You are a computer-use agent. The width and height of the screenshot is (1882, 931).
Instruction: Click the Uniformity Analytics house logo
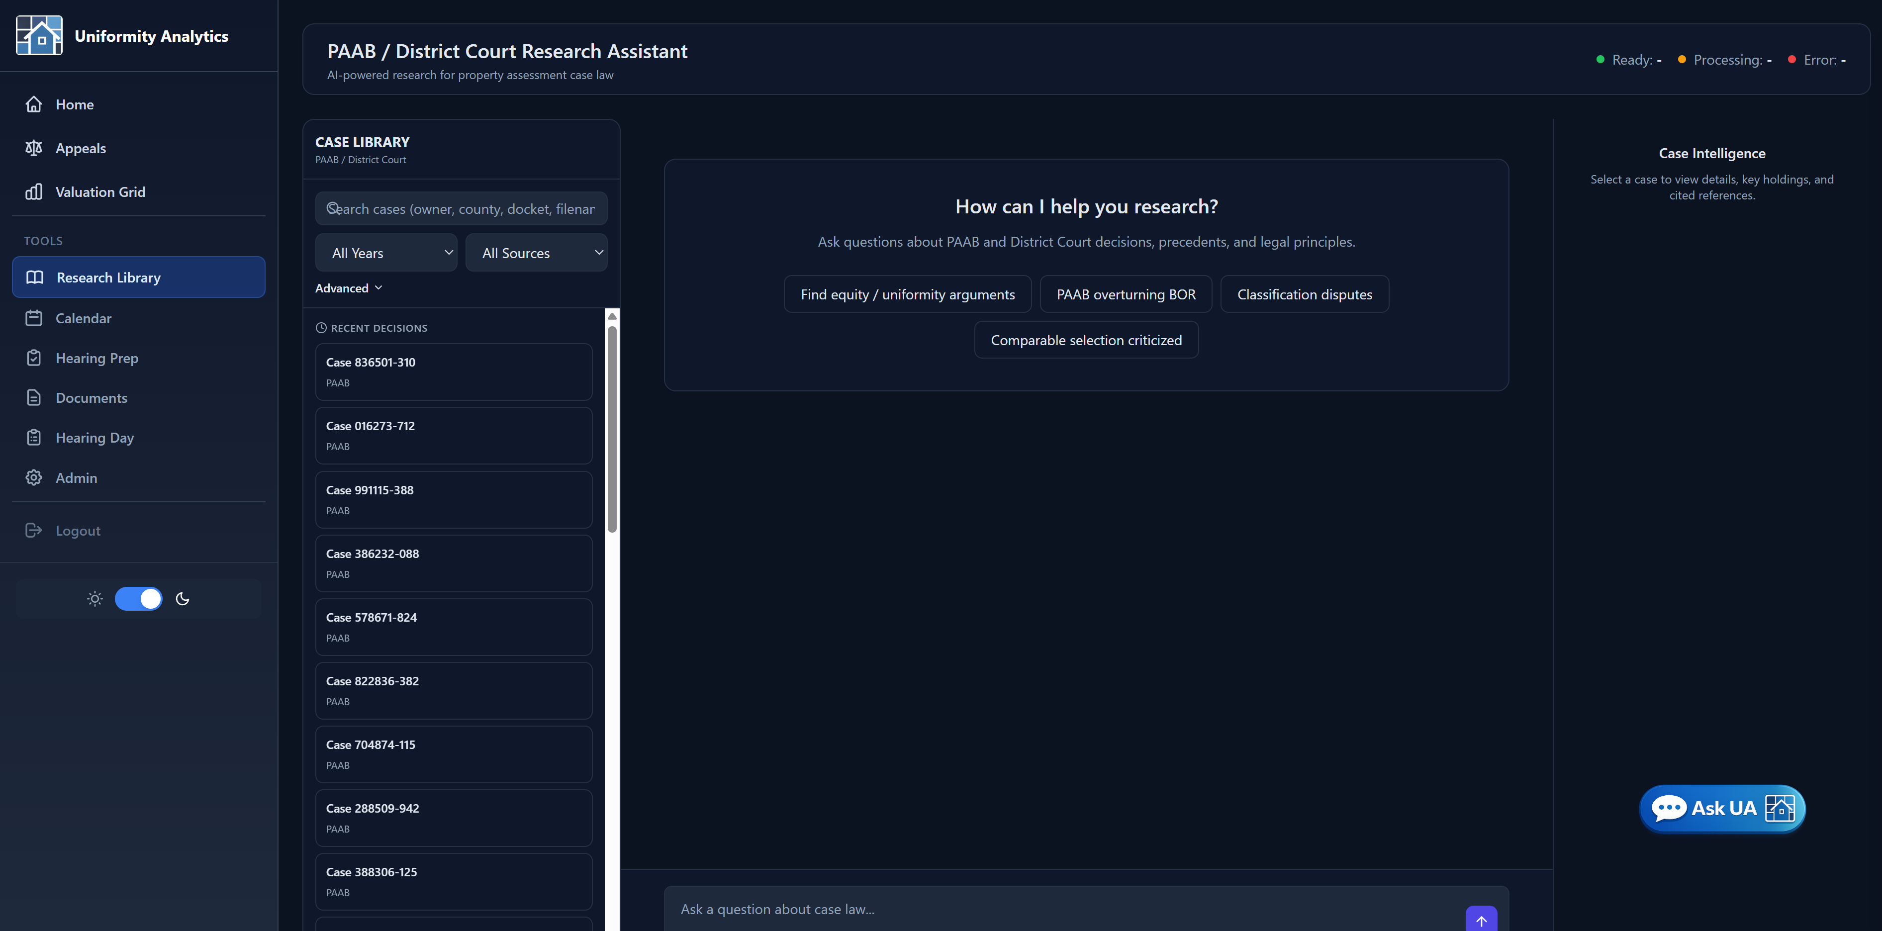click(39, 35)
